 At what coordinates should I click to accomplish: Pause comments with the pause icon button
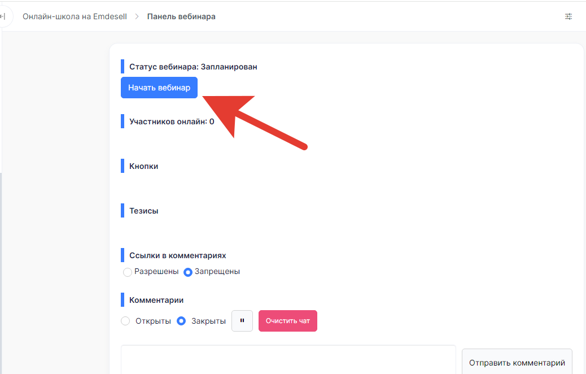[x=242, y=321]
